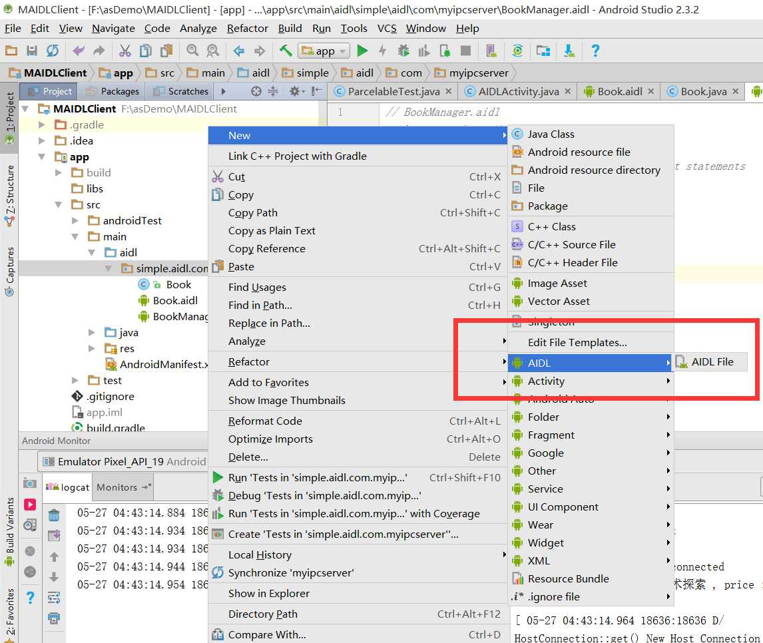The height and width of the screenshot is (643, 763).
Task: Select Java Class from New submenu
Action: (591, 134)
